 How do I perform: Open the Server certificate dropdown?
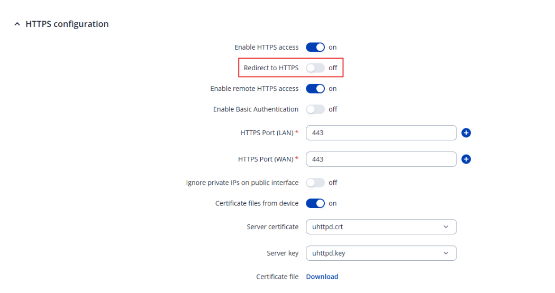(381, 227)
